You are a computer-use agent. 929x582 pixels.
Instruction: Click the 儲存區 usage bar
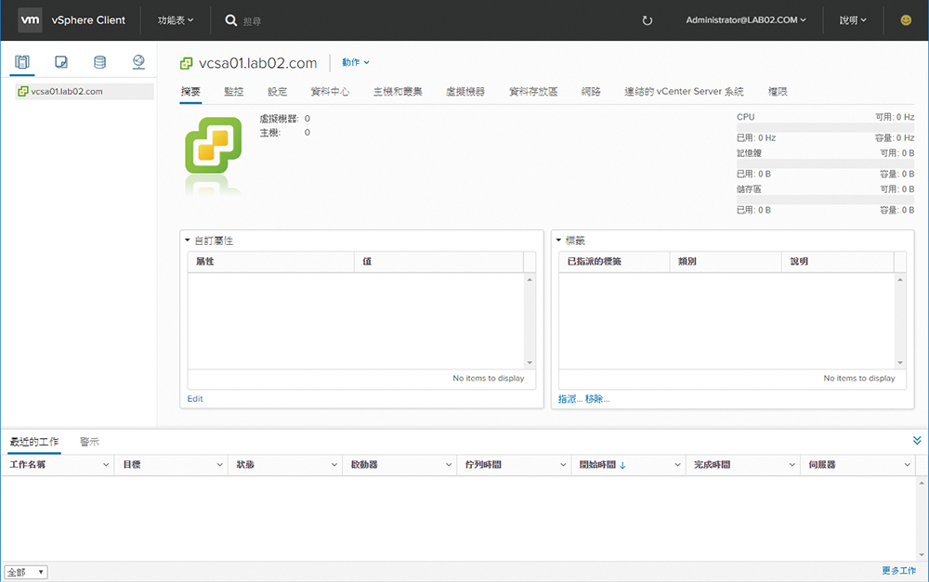[825, 200]
